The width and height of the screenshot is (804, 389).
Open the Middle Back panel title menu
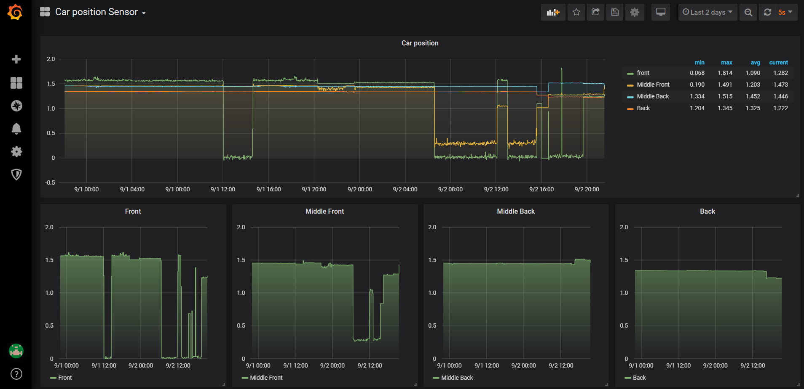coord(515,211)
